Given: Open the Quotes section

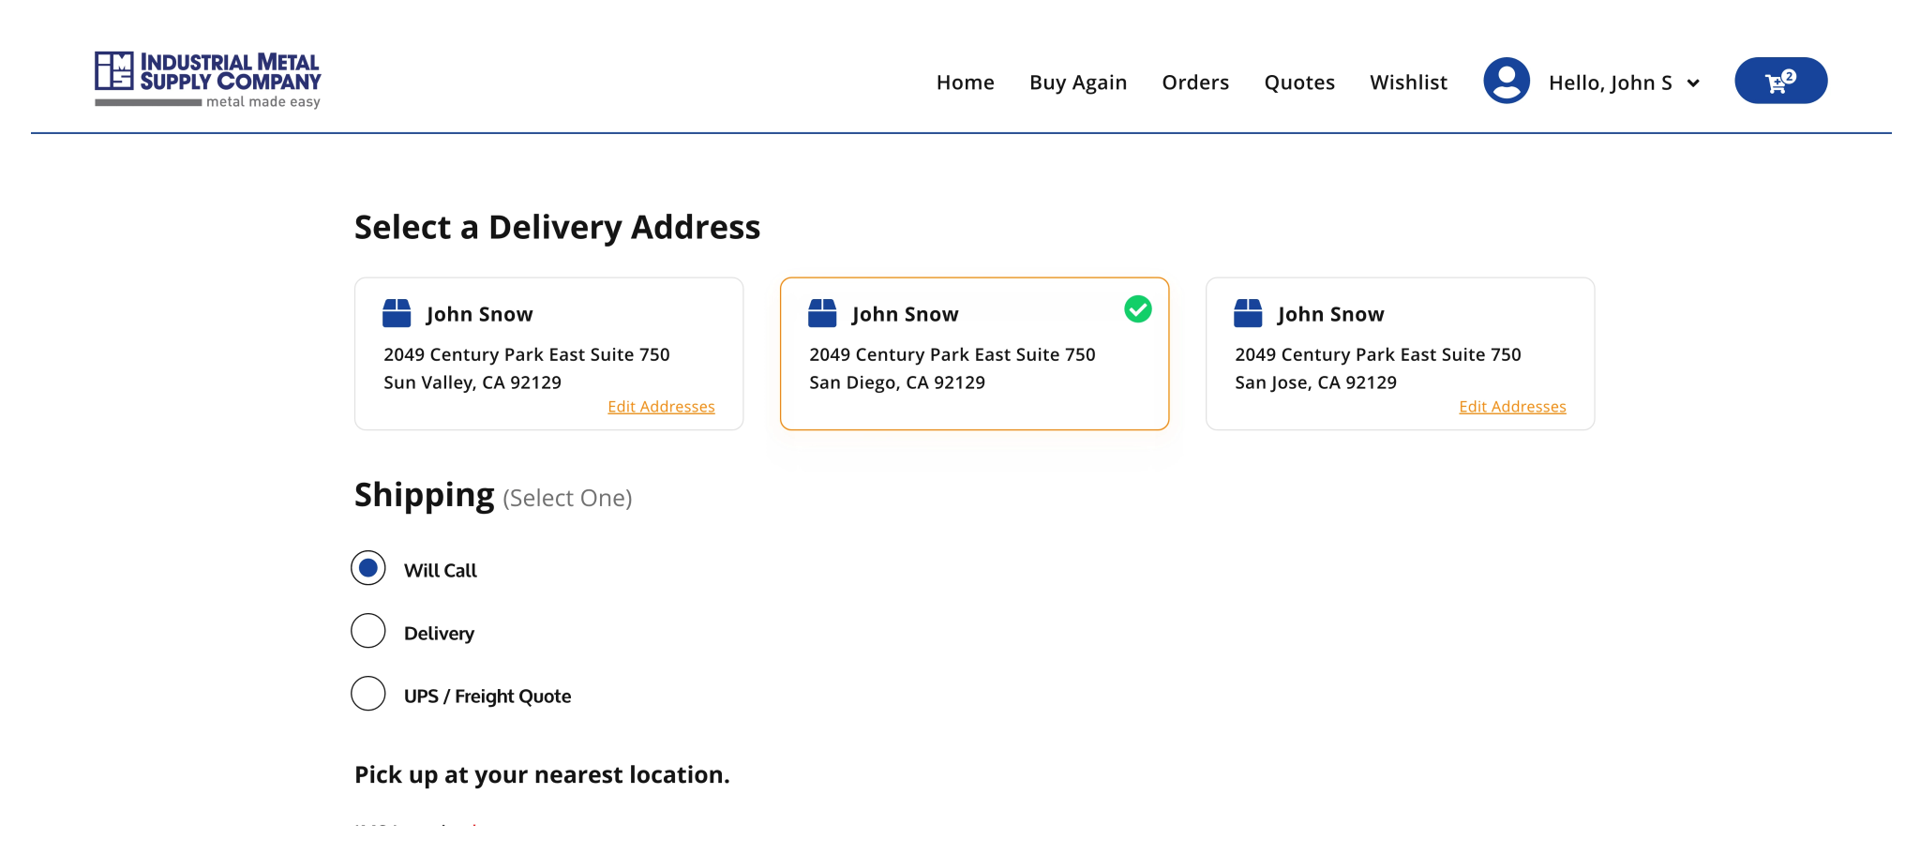Looking at the screenshot, I should click(1298, 83).
